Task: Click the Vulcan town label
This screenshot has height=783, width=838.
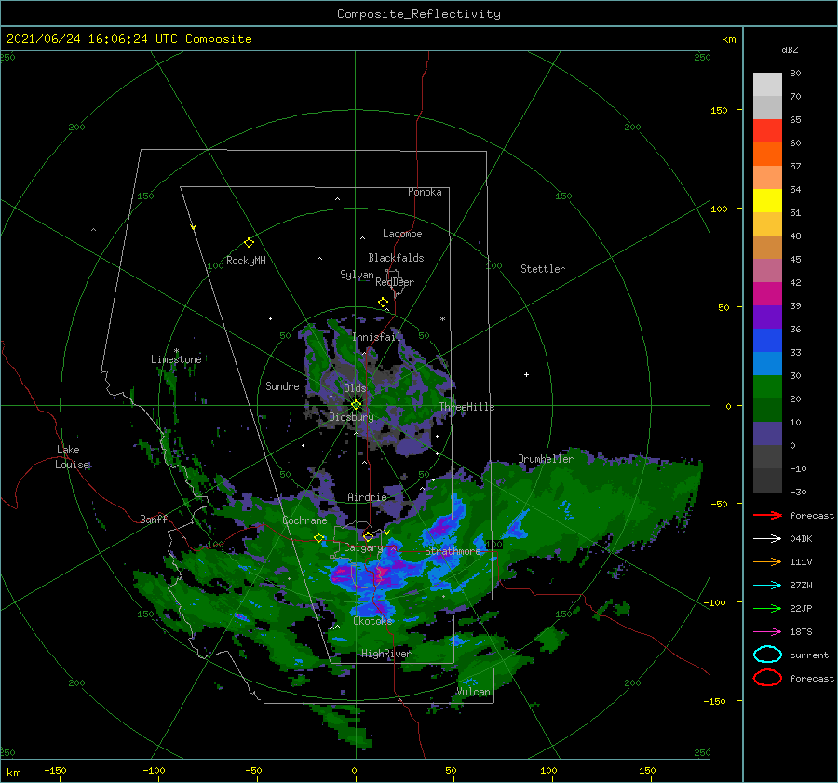Action: pos(473,692)
